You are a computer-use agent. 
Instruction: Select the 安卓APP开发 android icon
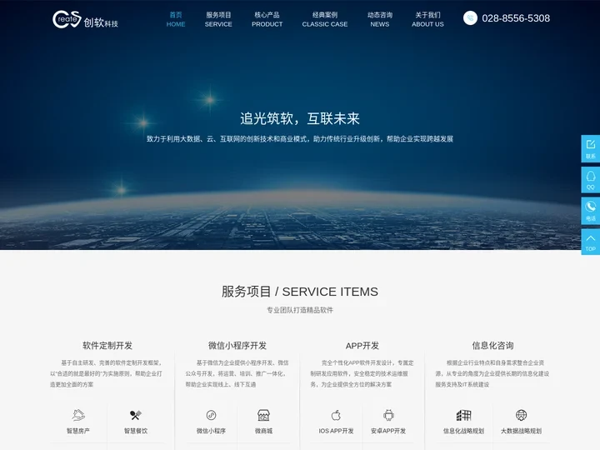(388, 415)
